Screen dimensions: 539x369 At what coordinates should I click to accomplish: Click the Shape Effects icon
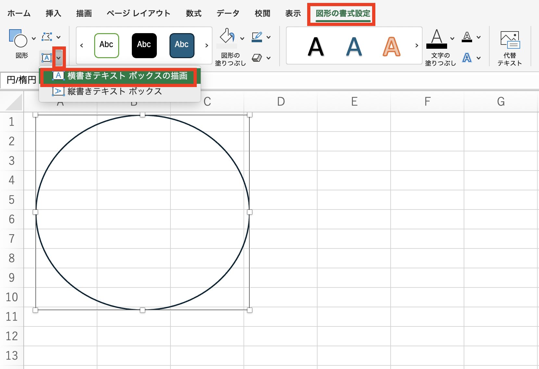tap(257, 58)
